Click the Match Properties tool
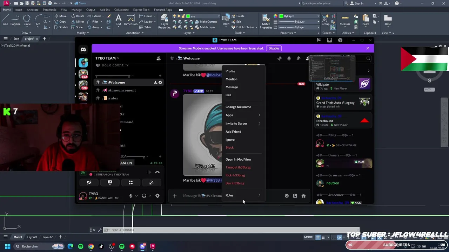This screenshot has height=252, width=449. [266, 22]
